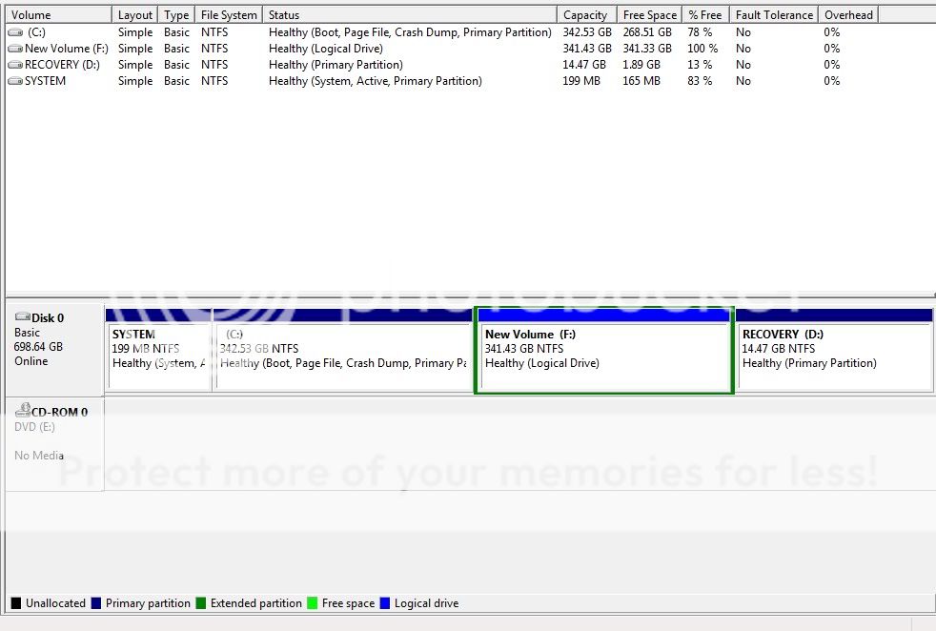Click the Logical drive blue legend swatch

tap(385, 603)
